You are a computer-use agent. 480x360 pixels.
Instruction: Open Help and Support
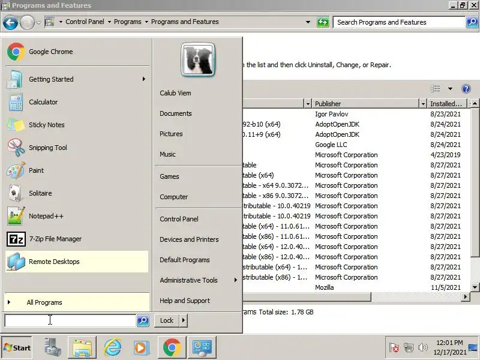[185, 301]
